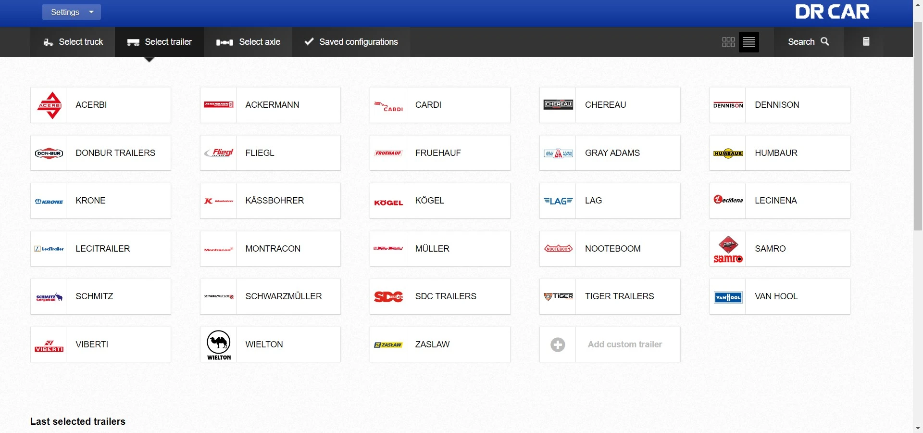
Task: Switch to grid view layout
Action: (x=728, y=42)
